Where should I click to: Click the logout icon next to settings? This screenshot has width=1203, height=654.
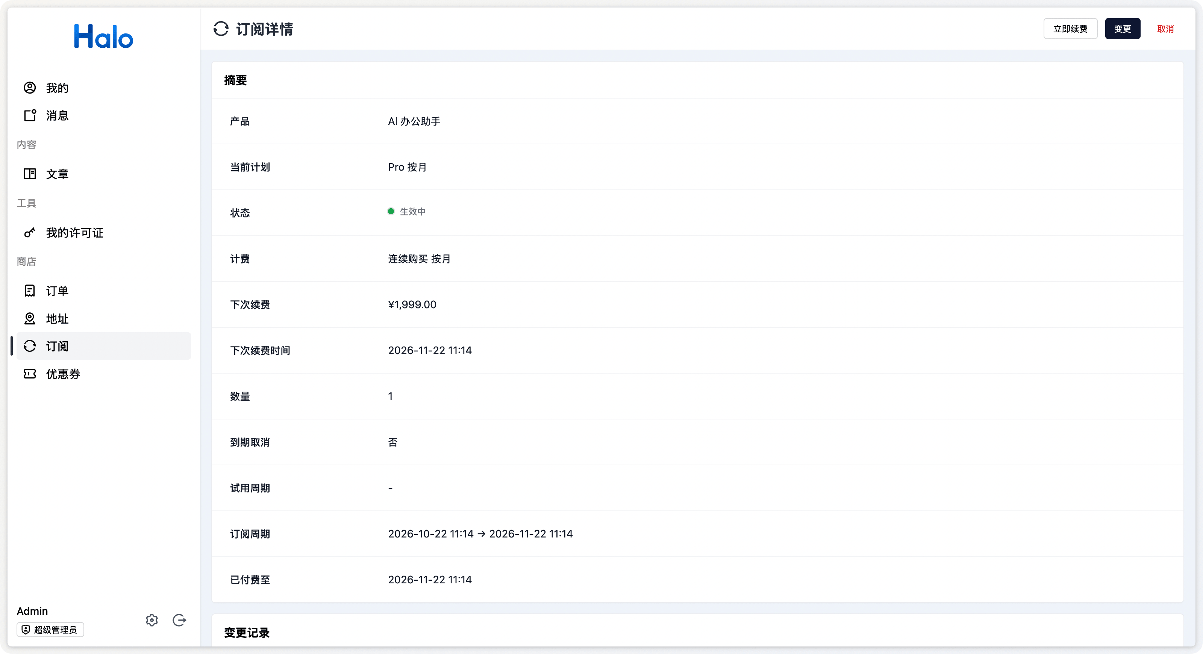[x=179, y=620]
